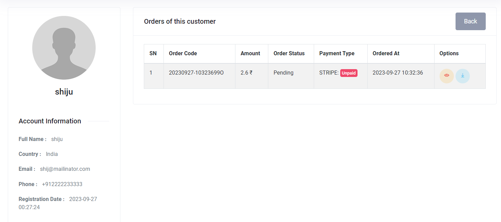The width and height of the screenshot is (501, 222).
Task: Click the Payment Type column header
Action: pos(337,54)
